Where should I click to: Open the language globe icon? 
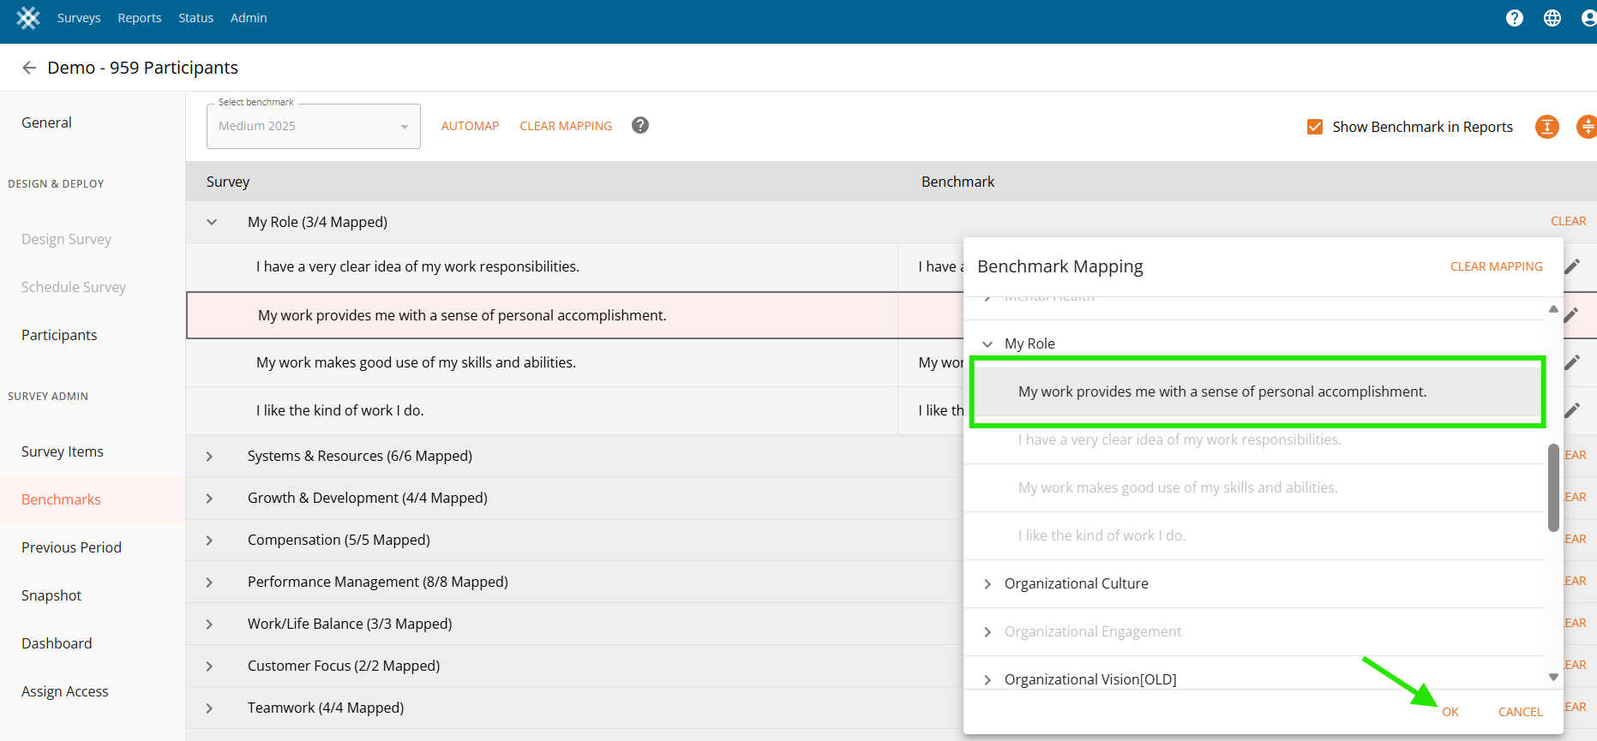point(1552,18)
